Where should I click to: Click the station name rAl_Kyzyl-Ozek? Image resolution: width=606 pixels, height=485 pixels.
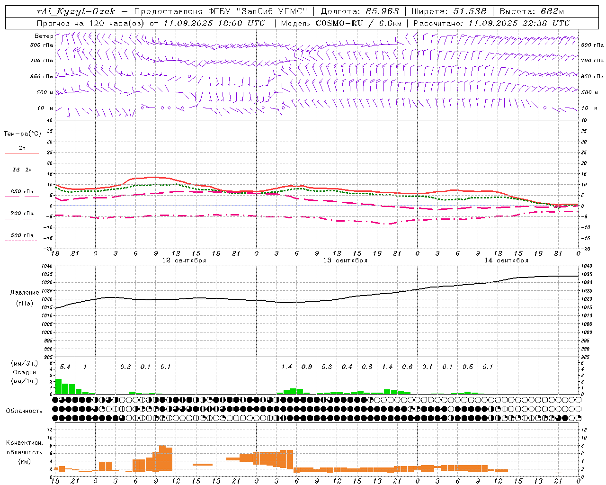(x=76, y=11)
